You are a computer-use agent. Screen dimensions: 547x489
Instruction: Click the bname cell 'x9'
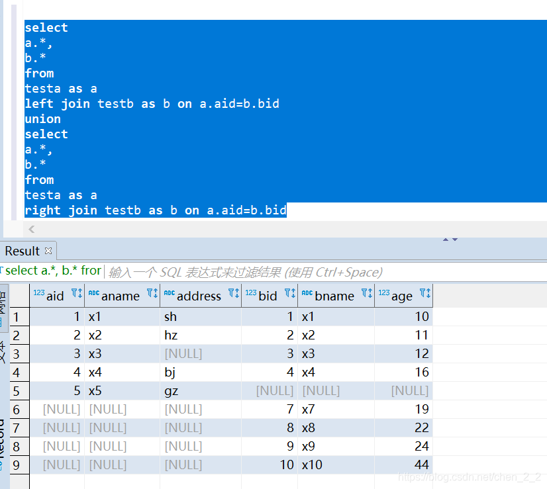[336, 447]
